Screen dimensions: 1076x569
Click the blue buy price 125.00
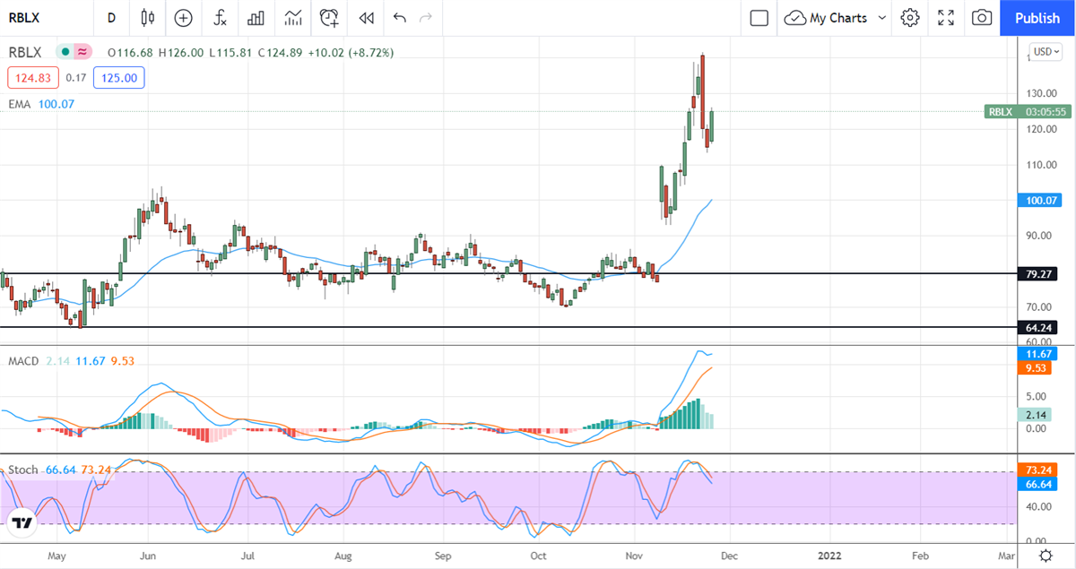tap(118, 78)
